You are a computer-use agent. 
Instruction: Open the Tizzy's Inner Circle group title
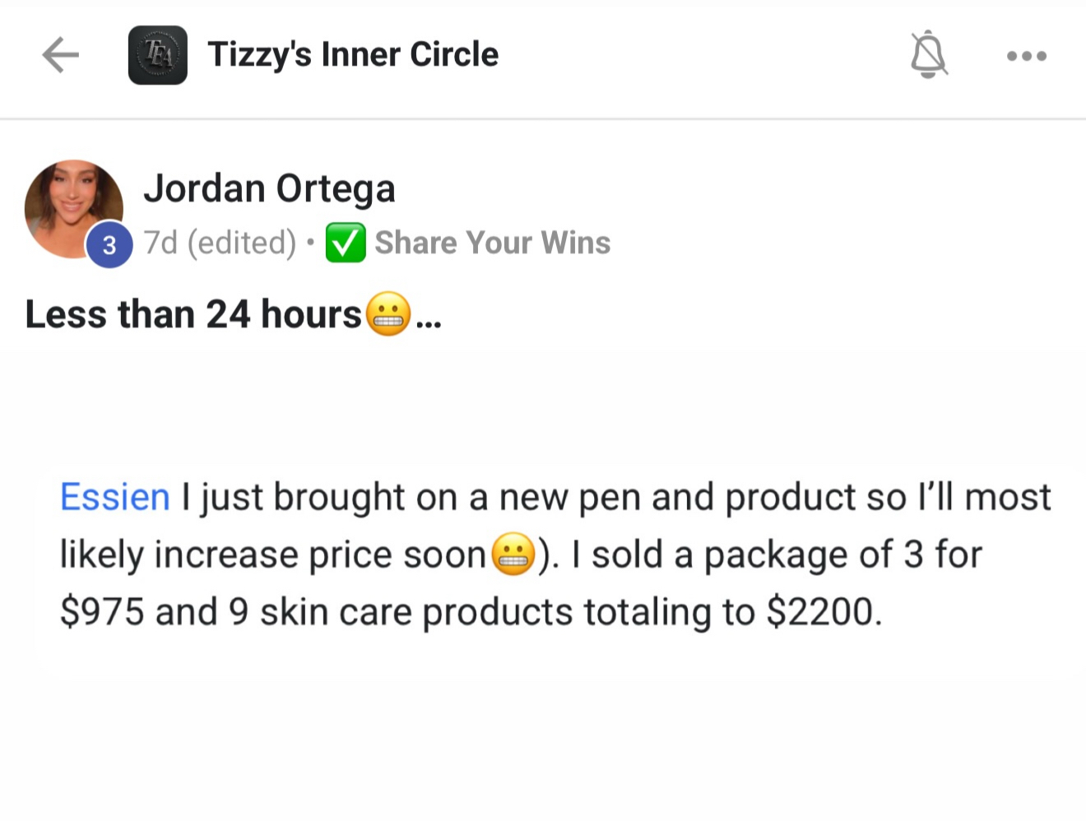pos(353,55)
